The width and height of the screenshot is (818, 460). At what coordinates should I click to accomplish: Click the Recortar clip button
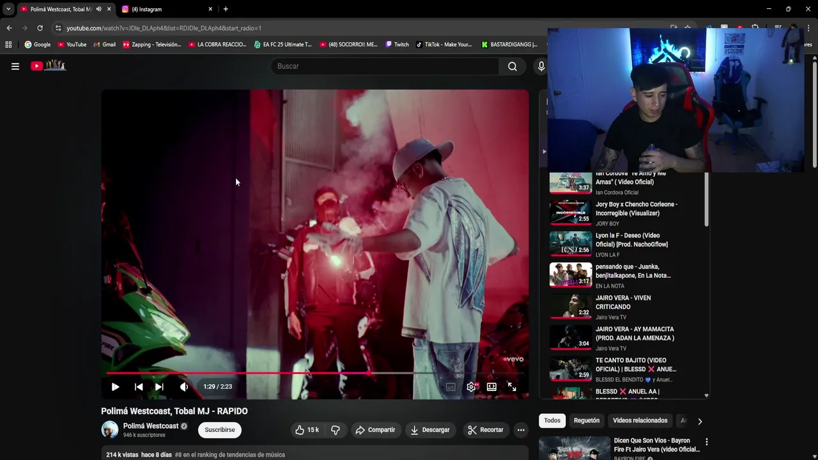click(x=486, y=430)
